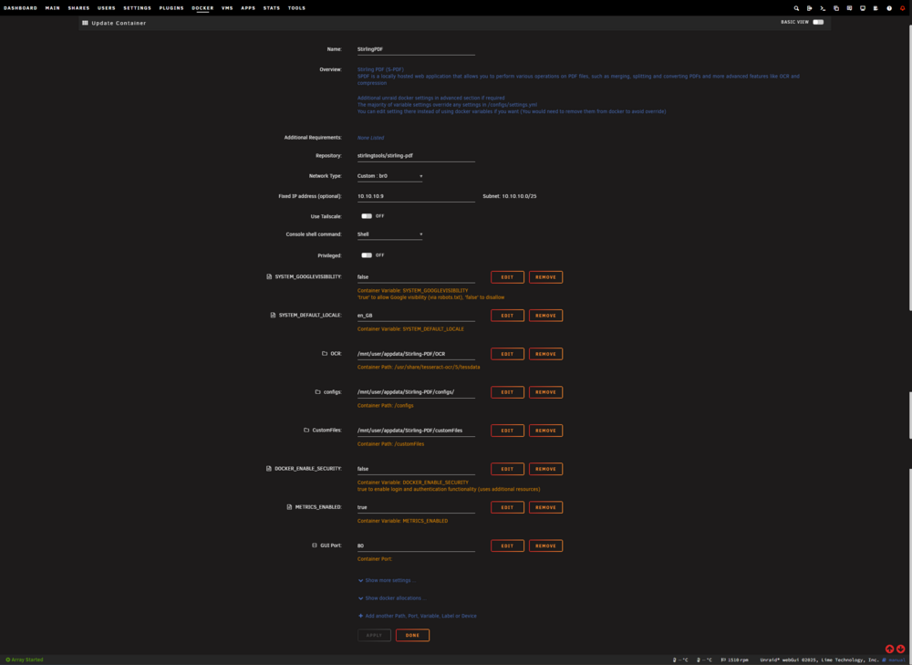This screenshot has width=912, height=665.
Task: Remove DOCKER_ENABLE_SECURITY variable
Action: (545, 469)
